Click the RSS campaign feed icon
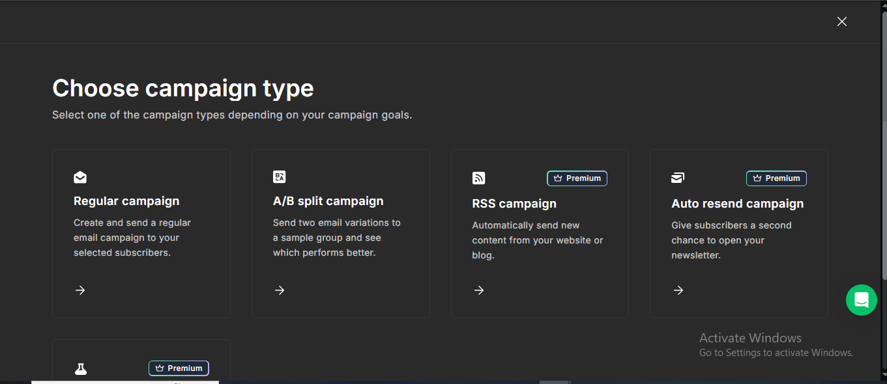 pos(479,178)
